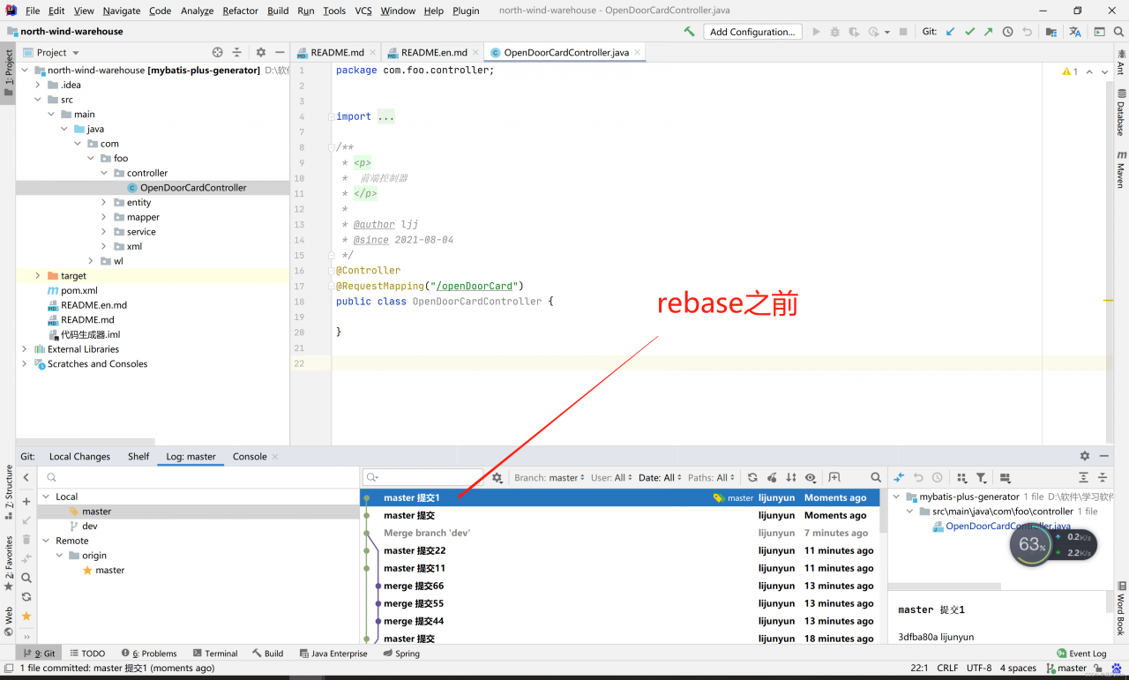Click Cherry-pick icon in Git log toolbar
The height and width of the screenshot is (680, 1129).
[x=772, y=477]
